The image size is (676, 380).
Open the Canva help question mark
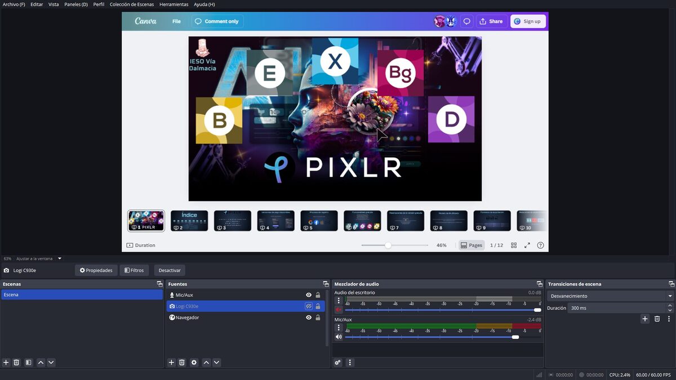[541, 245]
